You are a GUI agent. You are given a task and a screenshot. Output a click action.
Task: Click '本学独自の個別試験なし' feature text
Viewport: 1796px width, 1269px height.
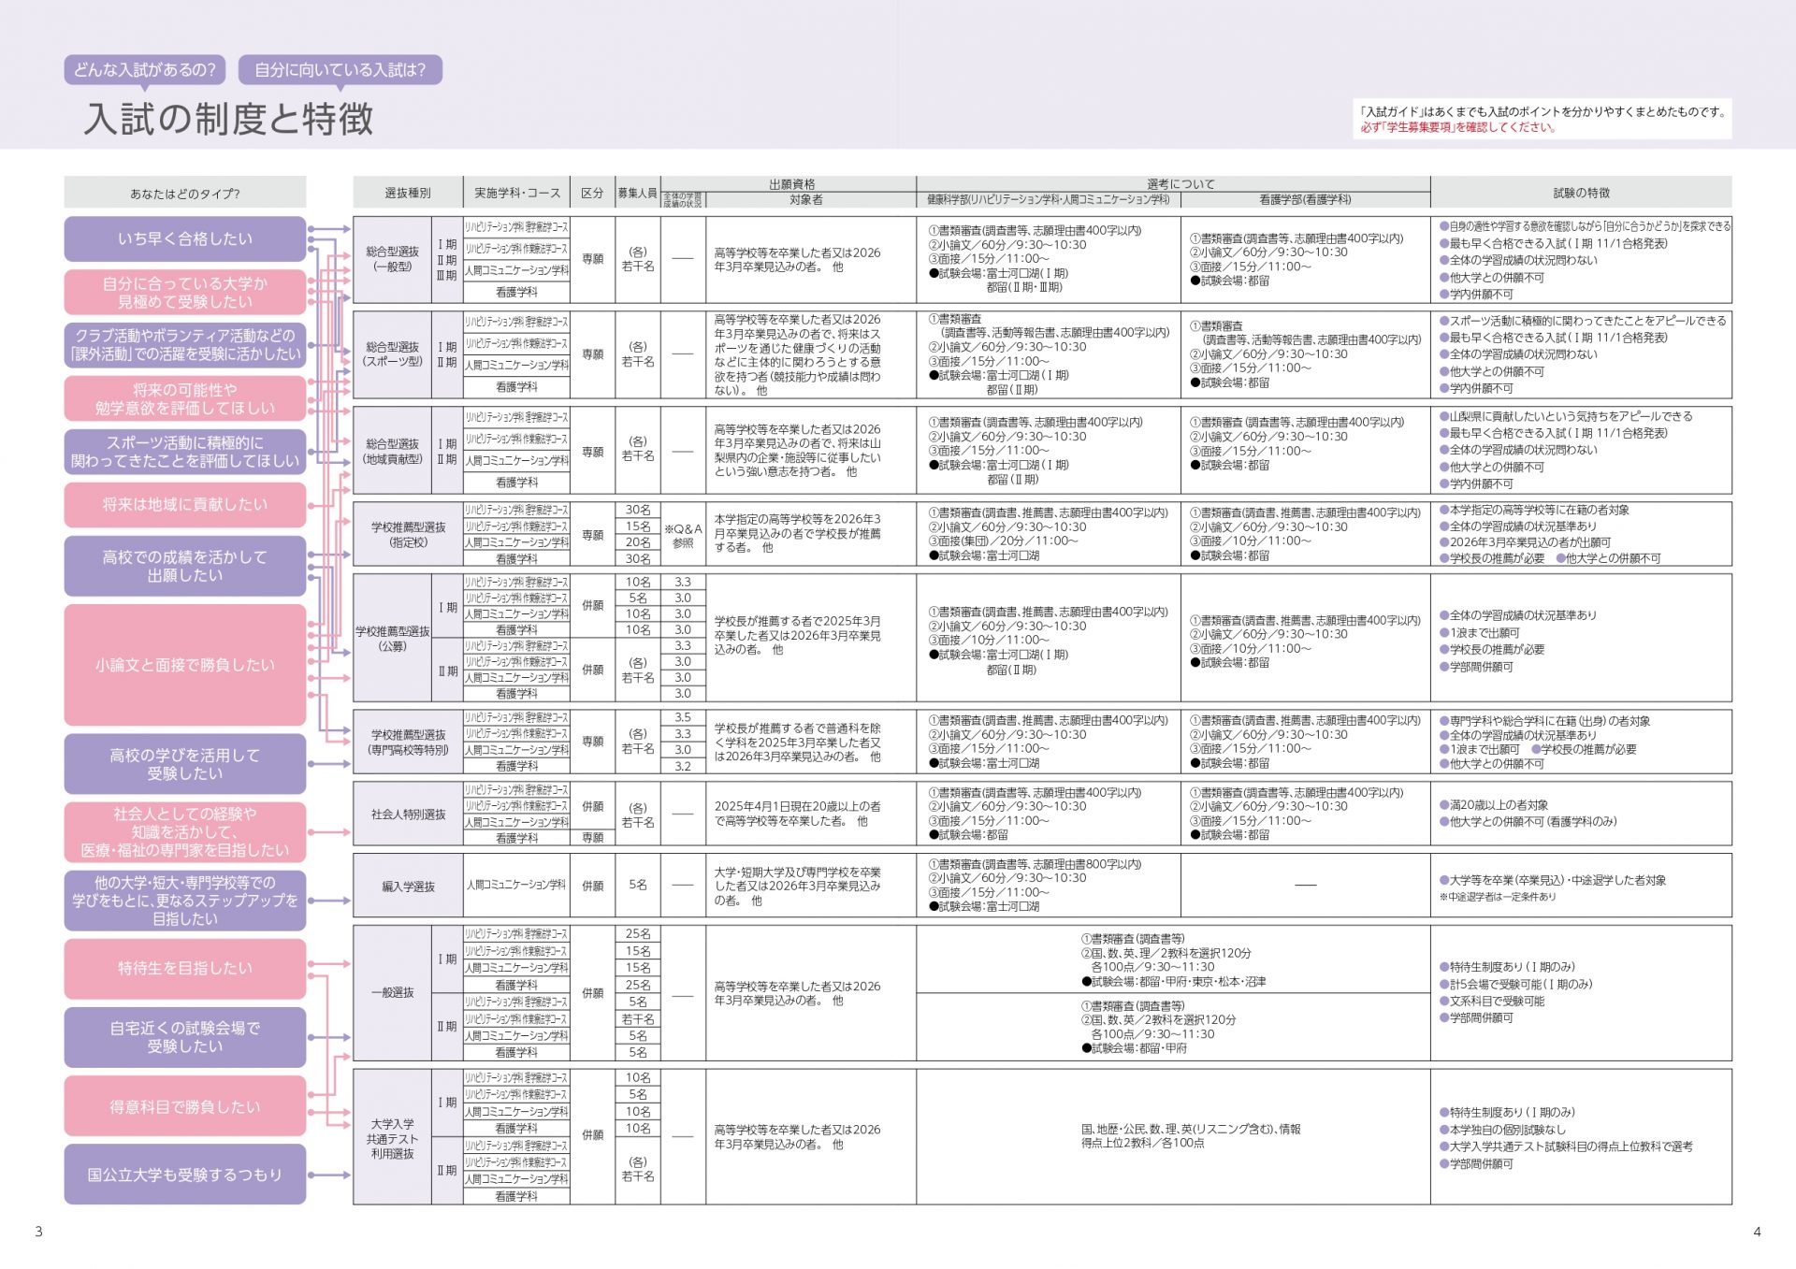click(x=1502, y=1130)
